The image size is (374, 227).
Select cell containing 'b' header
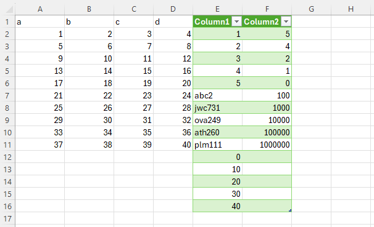tap(89, 22)
